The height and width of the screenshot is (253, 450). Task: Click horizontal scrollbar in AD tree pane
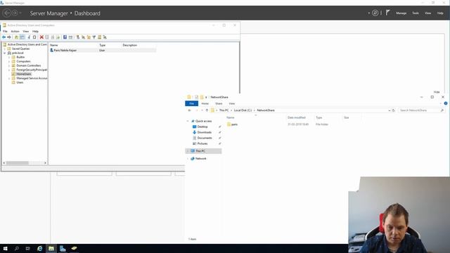(x=18, y=163)
